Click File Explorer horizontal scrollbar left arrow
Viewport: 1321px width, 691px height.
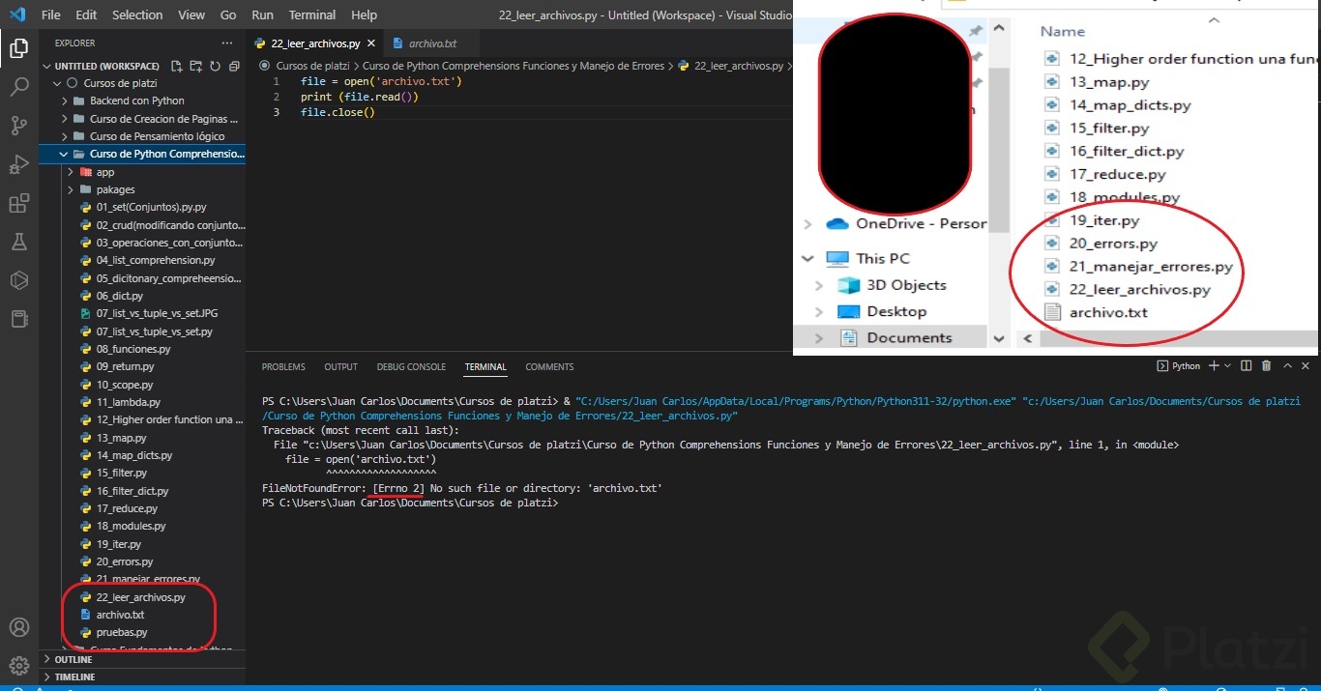(1027, 338)
